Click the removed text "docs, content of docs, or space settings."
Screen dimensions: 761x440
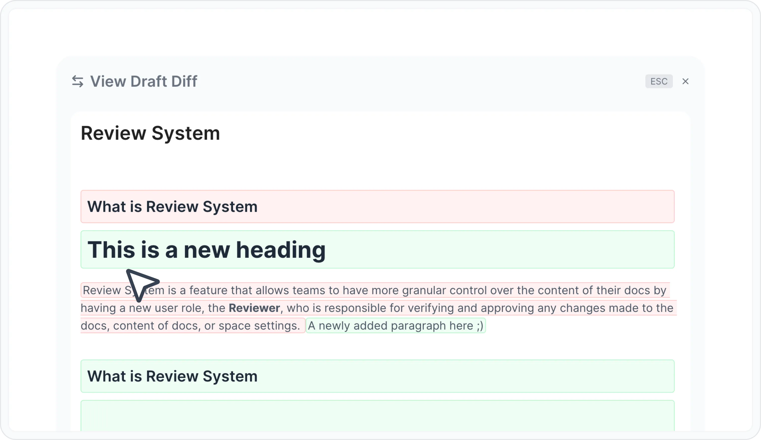190,326
